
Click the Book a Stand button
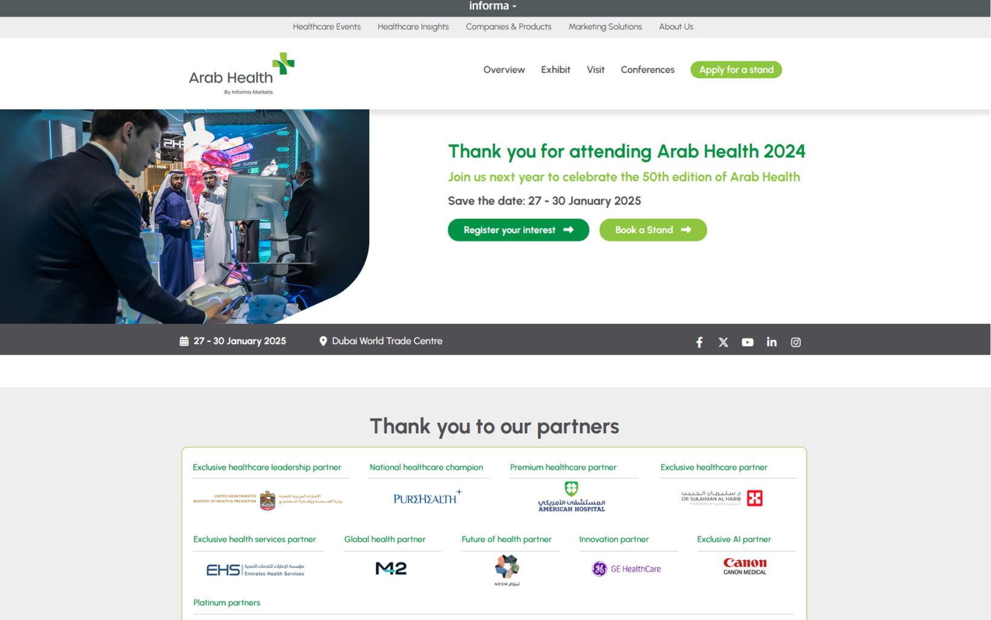coord(653,230)
